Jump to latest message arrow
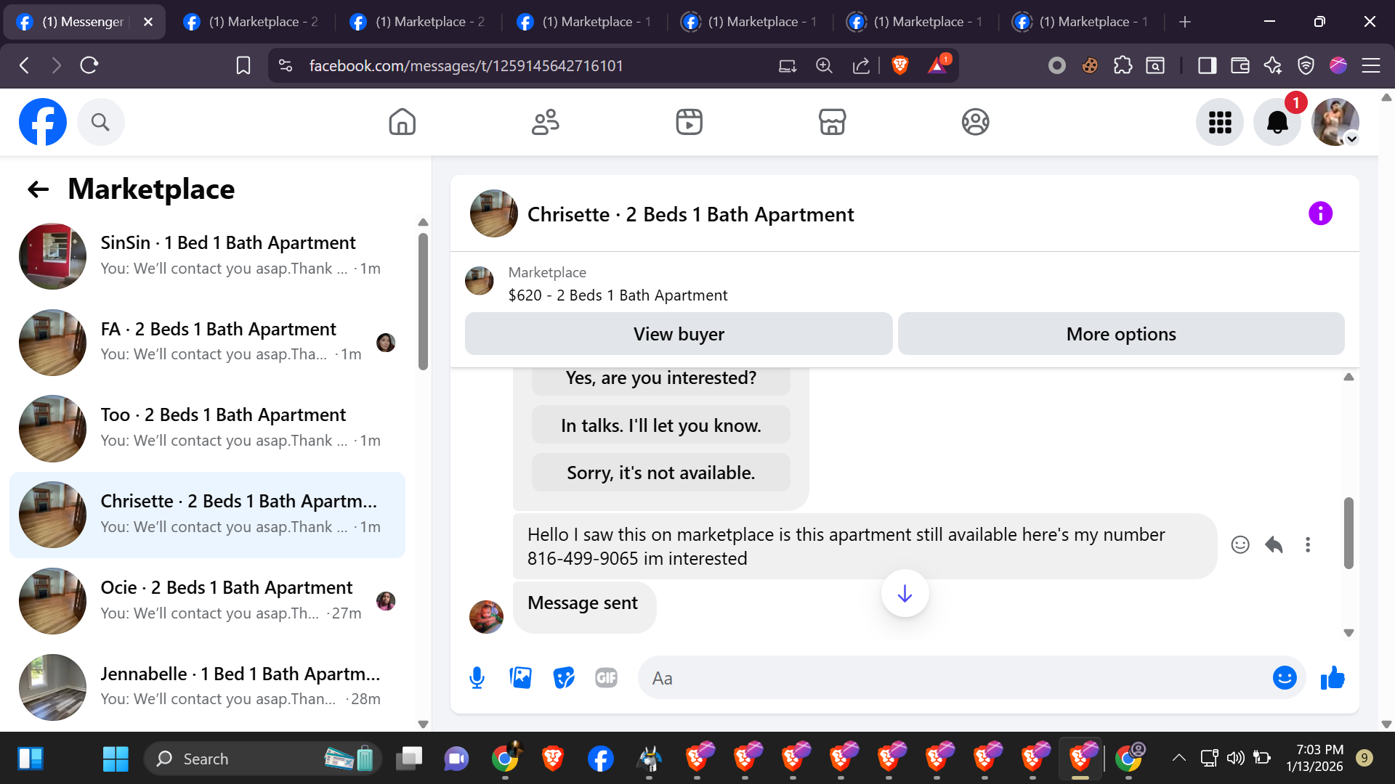The image size is (1395, 784). click(905, 594)
